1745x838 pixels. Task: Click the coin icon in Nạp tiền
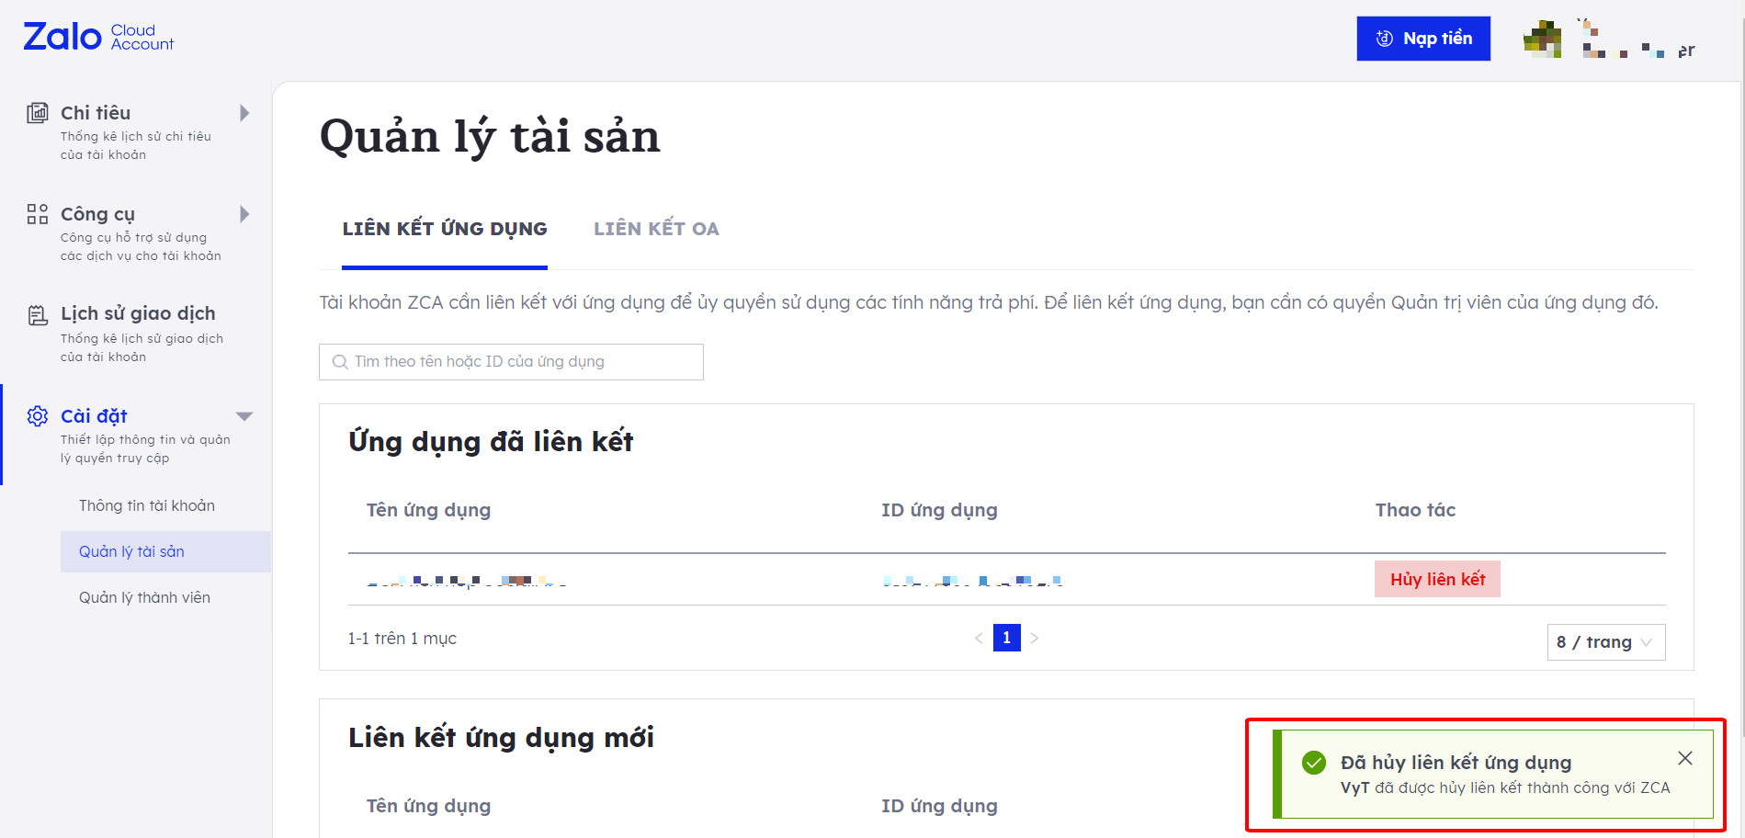point(1384,39)
